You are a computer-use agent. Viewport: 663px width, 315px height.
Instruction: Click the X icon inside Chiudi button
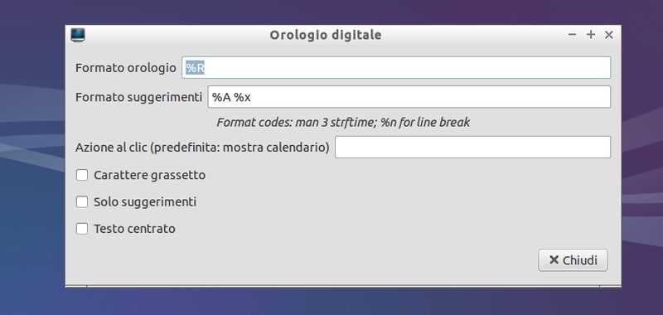pyautogui.click(x=554, y=259)
